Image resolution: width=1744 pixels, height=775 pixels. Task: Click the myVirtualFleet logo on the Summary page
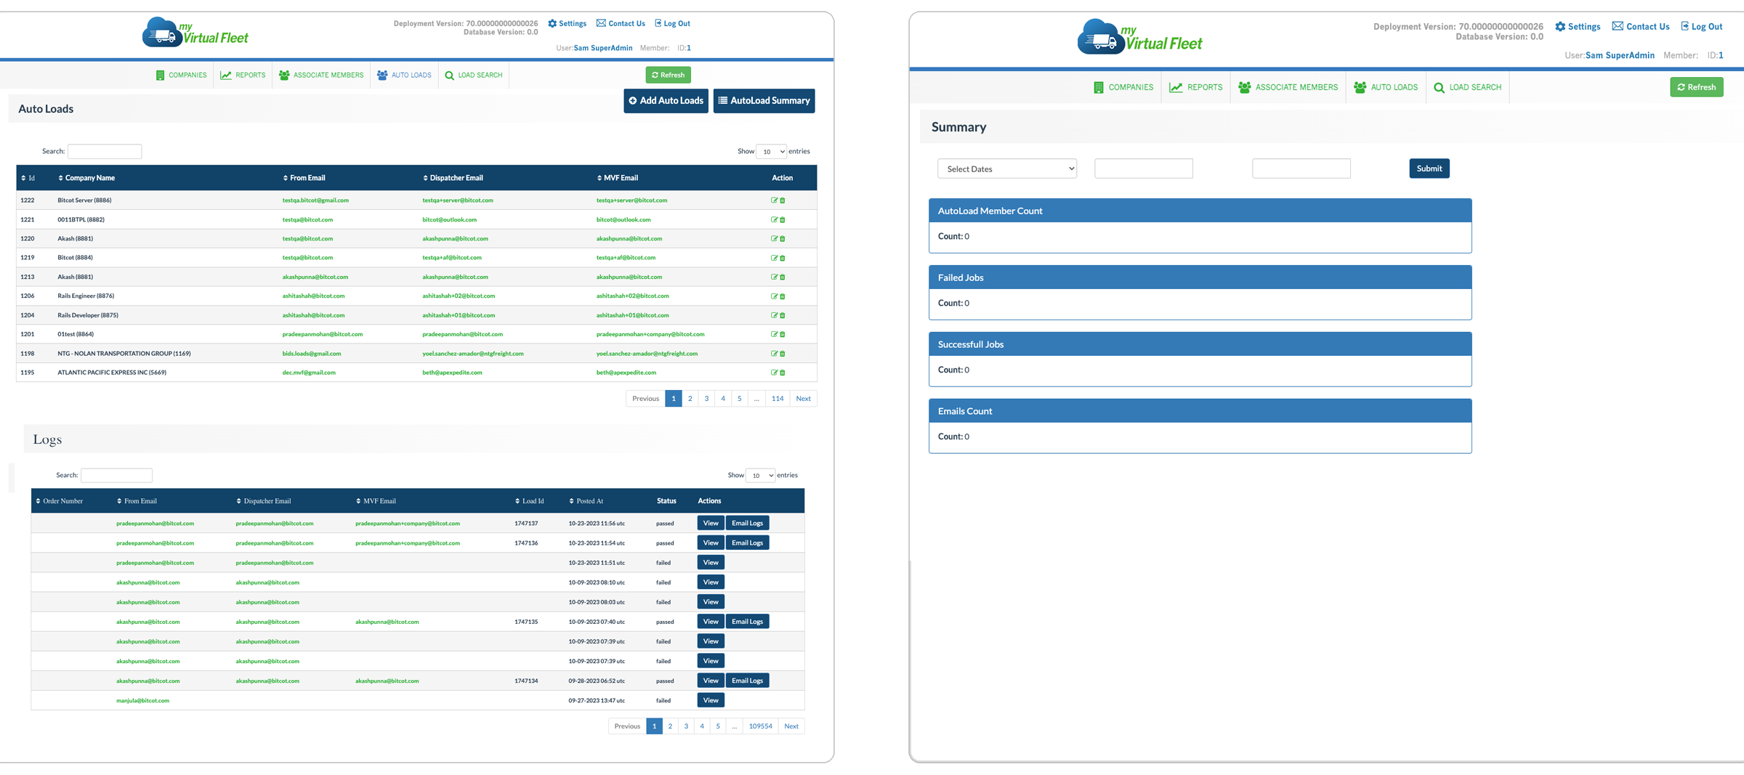(x=1139, y=37)
